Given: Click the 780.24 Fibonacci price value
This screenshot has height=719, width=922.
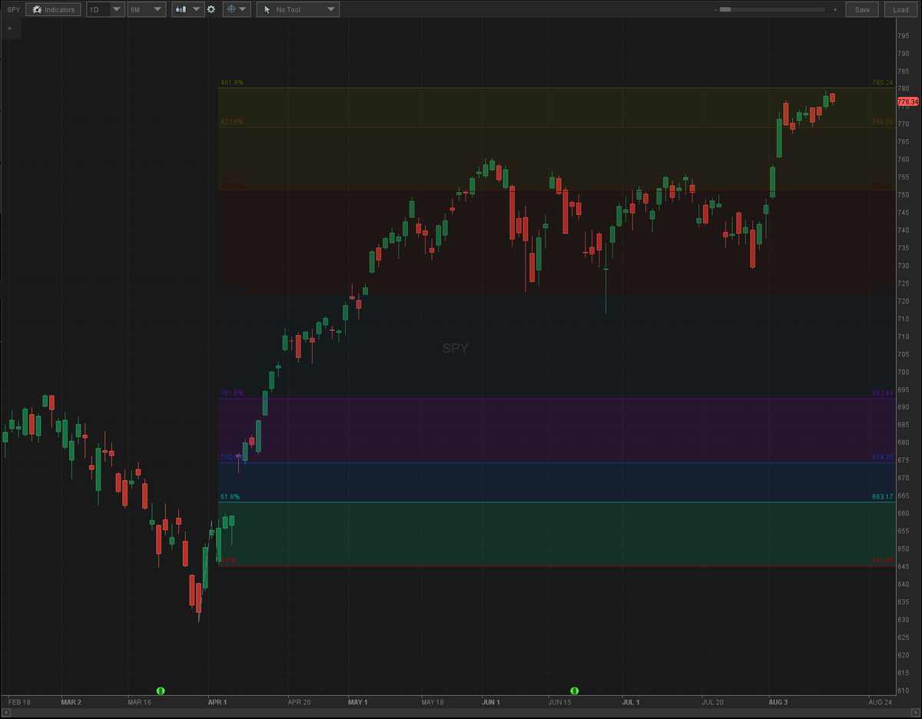Looking at the screenshot, I should coord(882,82).
